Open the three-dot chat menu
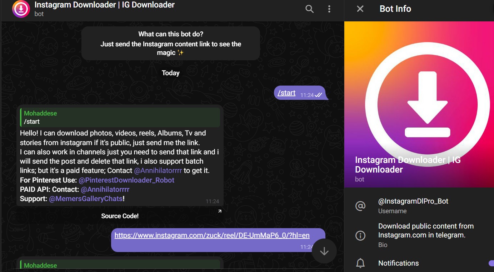The height and width of the screenshot is (272, 494). pos(329,9)
